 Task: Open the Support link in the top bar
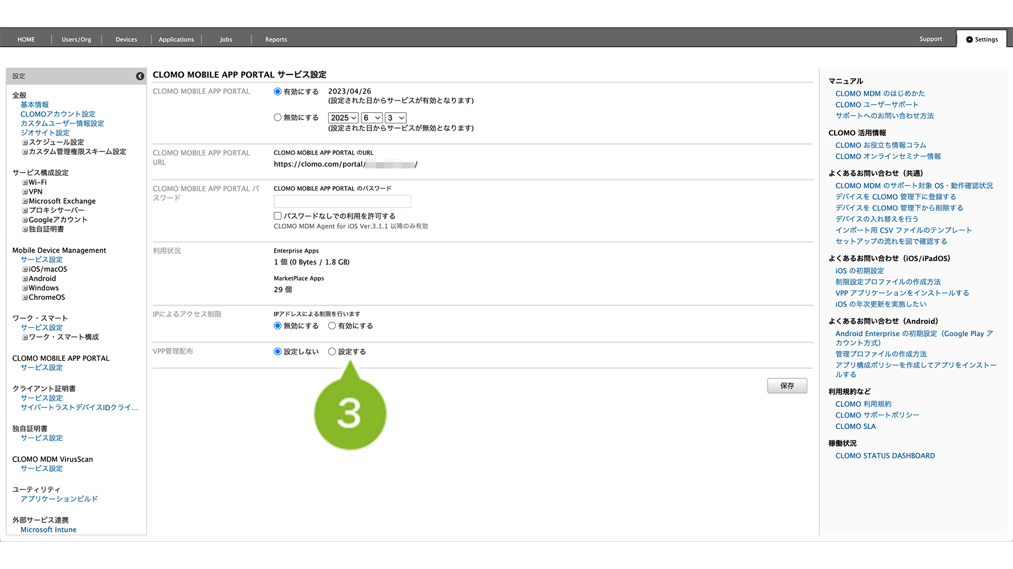tap(930, 39)
